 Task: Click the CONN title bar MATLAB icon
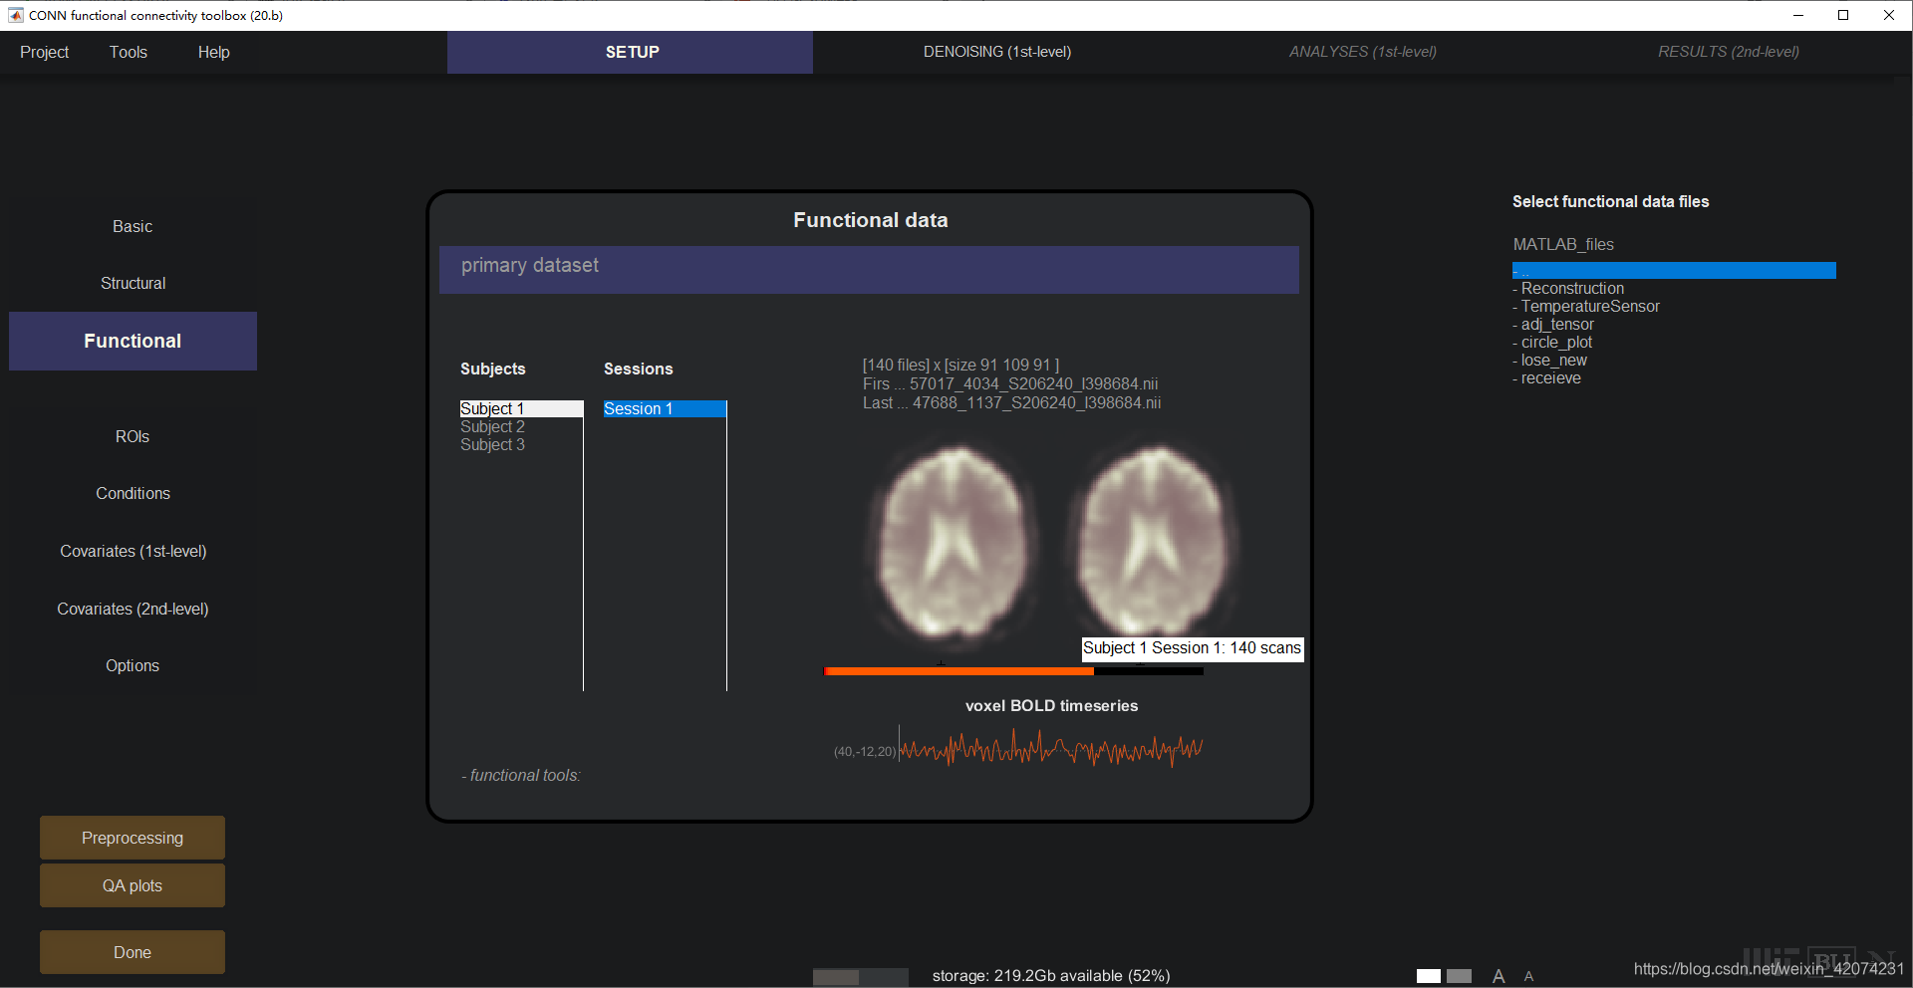(16, 15)
